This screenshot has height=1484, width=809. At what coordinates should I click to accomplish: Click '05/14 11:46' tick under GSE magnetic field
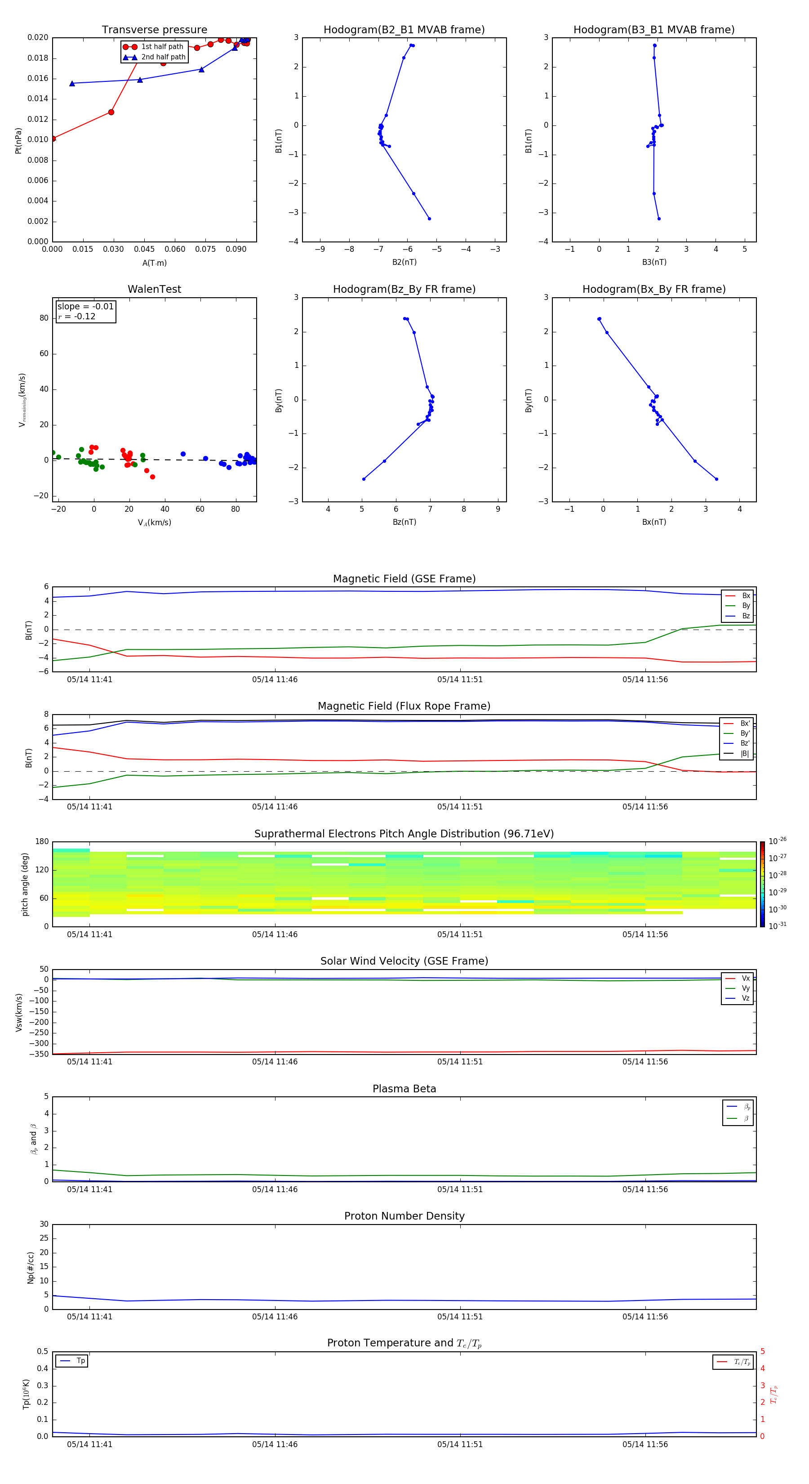[x=275, y=680]
